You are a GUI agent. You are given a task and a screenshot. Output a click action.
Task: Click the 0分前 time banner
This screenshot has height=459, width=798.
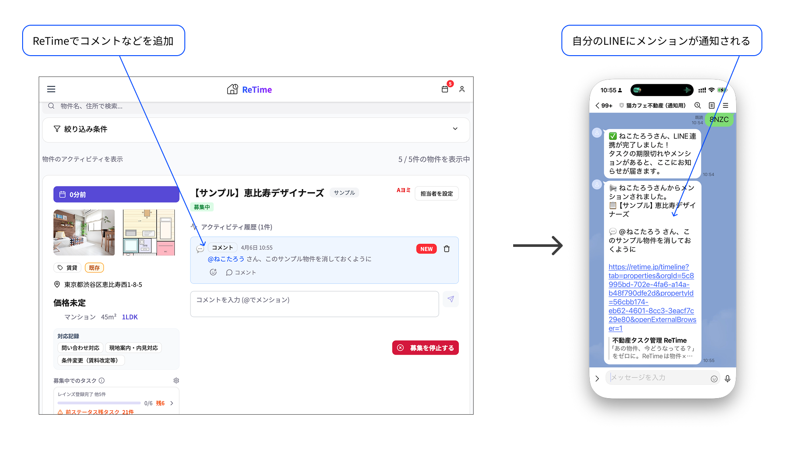[116, 194]
